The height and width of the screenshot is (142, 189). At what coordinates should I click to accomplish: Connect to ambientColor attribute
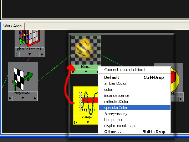(x=134, y=83)
